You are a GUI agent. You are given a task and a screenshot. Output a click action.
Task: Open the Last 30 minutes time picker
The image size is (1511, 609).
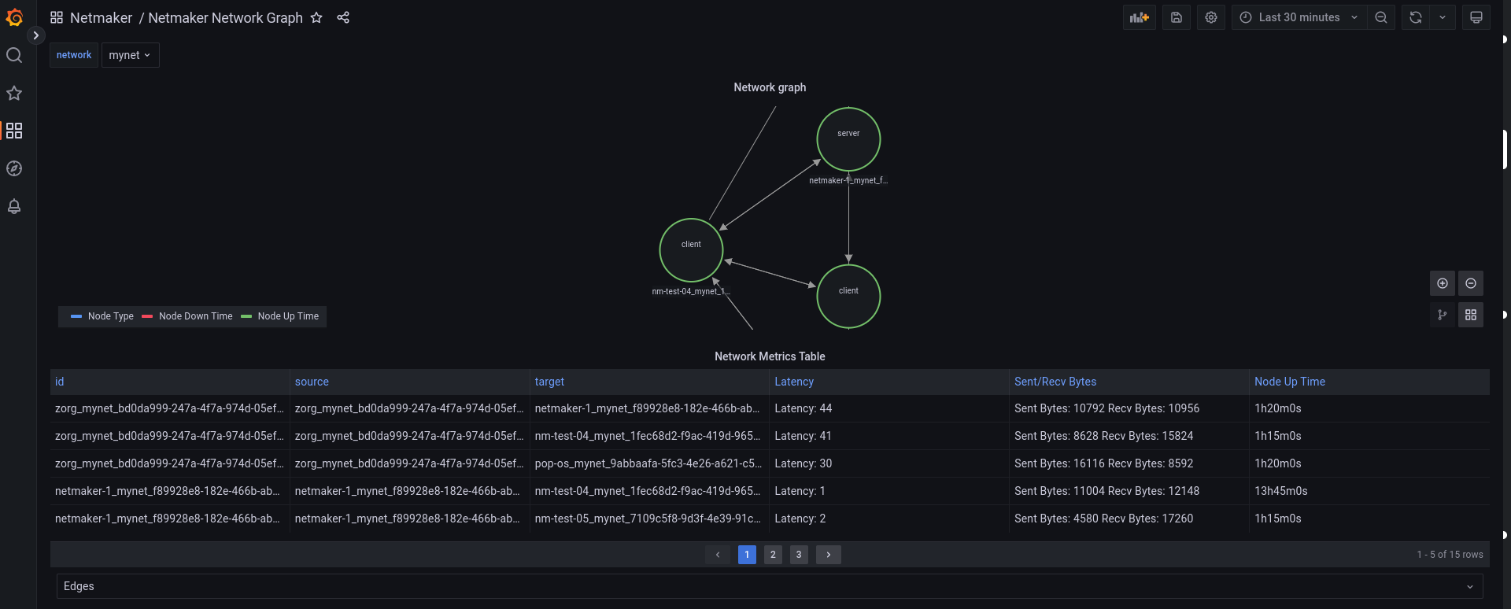pos(1299,17)
